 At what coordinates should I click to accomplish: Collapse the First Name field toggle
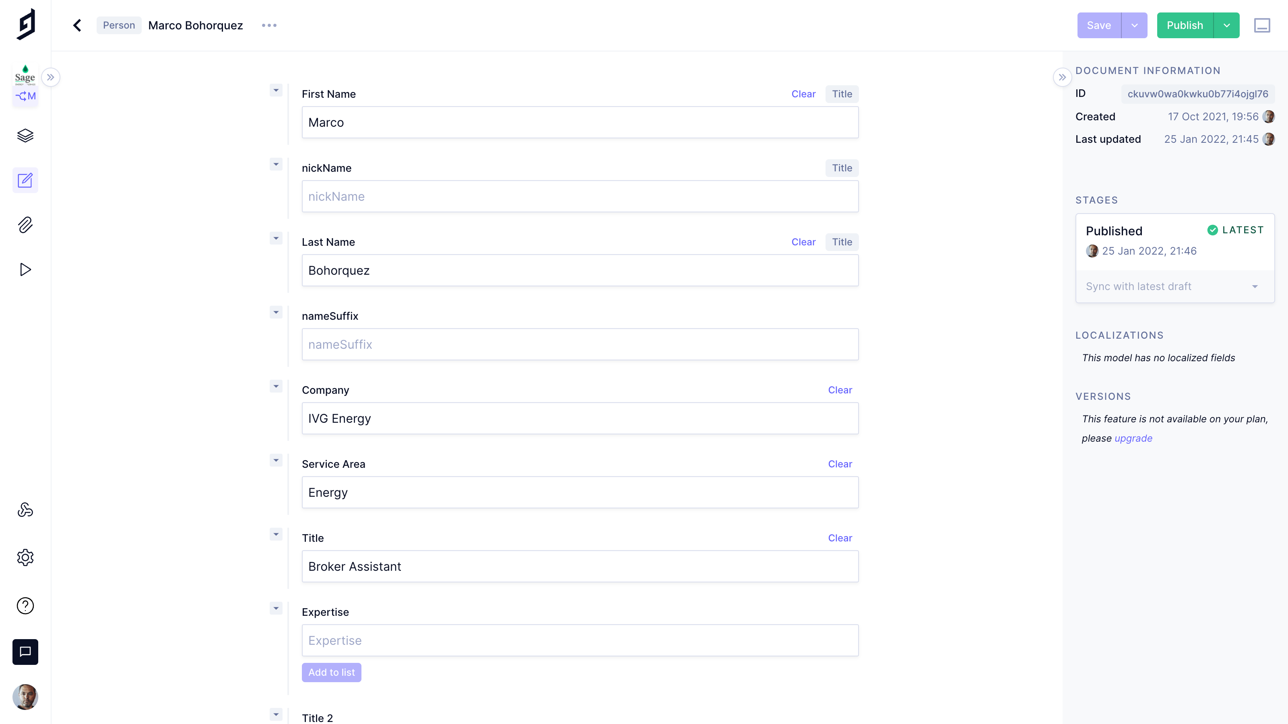[x=276, y=90]
